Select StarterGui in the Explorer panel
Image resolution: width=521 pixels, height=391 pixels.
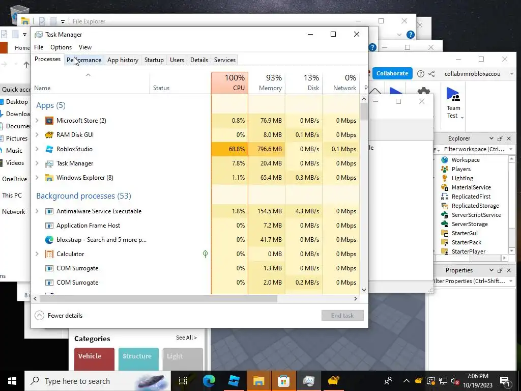pos(464,233)
